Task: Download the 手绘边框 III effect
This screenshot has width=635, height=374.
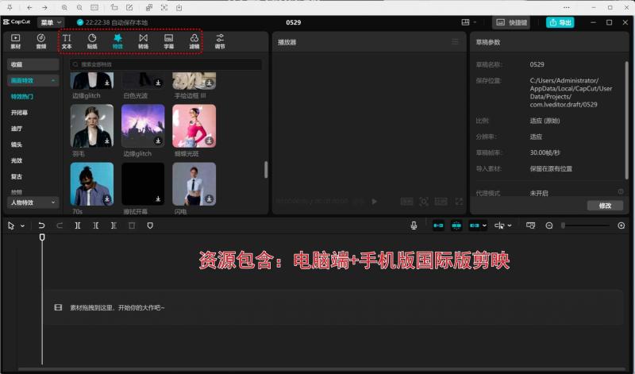Action: click(x=209, y=83)
